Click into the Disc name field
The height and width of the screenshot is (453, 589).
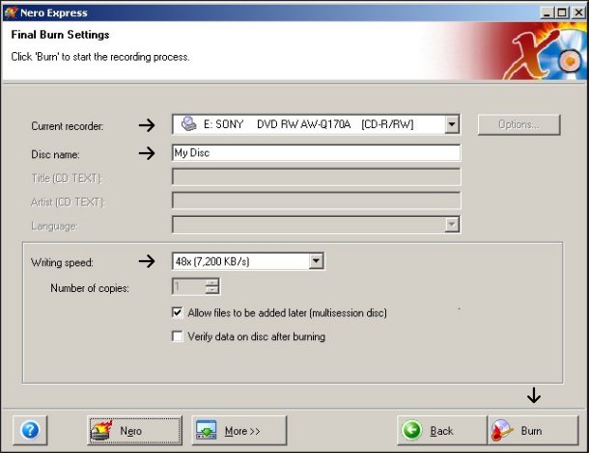316,152
